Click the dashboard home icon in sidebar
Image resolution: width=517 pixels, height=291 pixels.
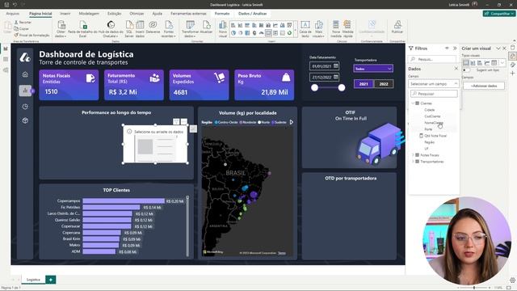pyautogui.click(x=25, y=74)
